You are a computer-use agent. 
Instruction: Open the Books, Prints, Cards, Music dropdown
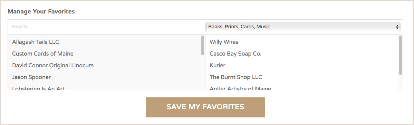303,27
